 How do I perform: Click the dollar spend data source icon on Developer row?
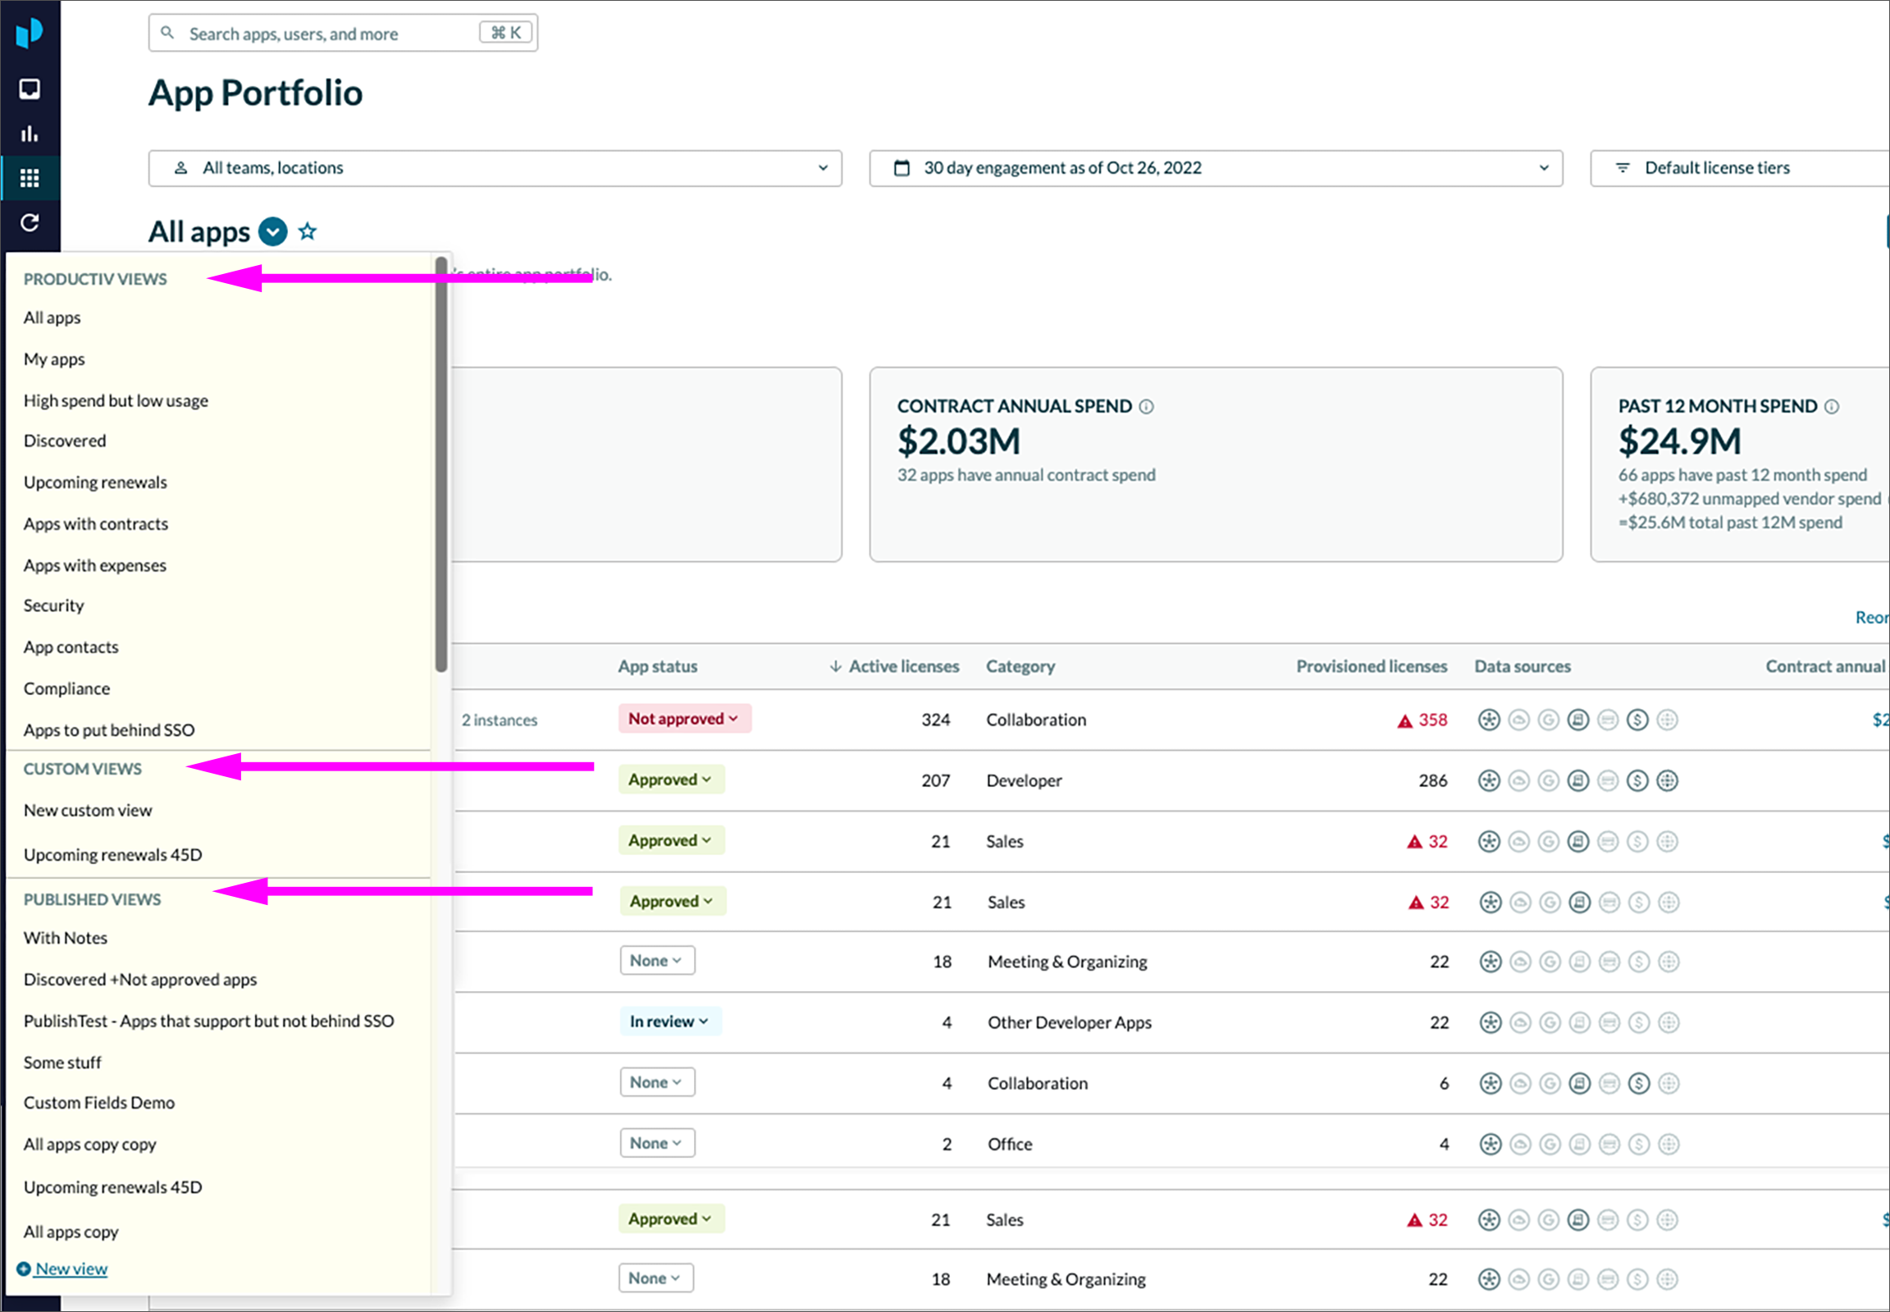[1638, 780]
